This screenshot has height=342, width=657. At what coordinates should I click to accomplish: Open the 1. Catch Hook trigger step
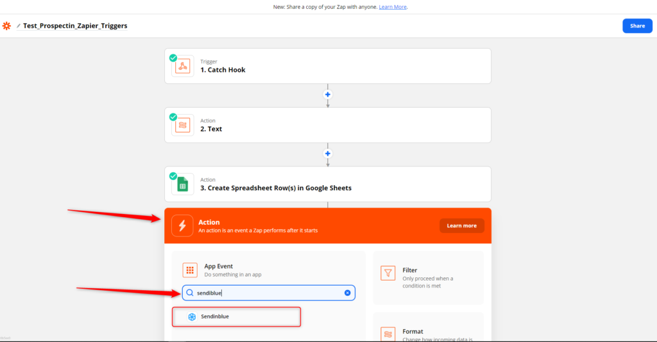328,66
